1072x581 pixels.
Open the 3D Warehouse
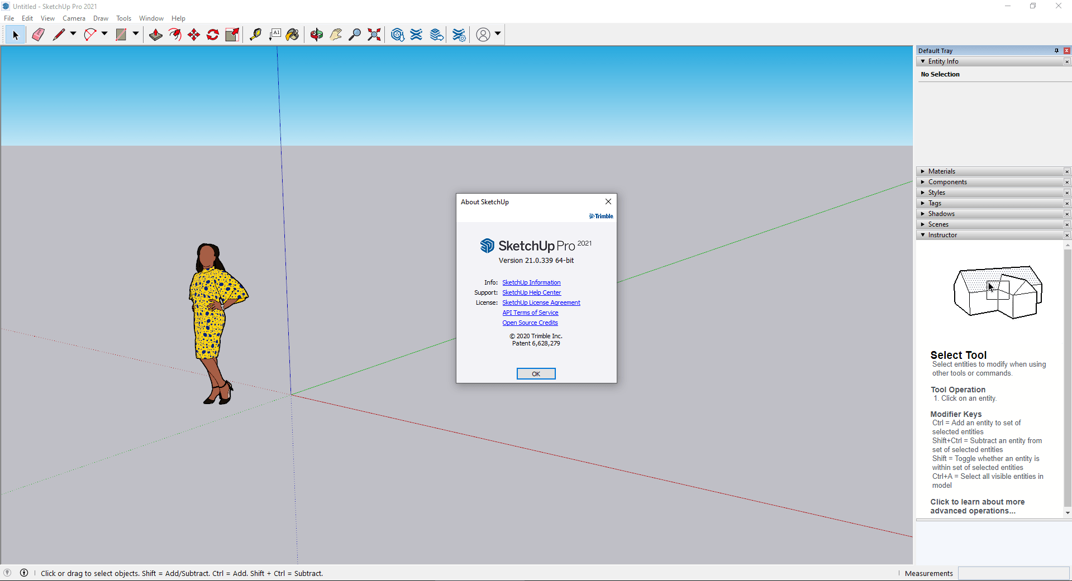tap(397, 35)
